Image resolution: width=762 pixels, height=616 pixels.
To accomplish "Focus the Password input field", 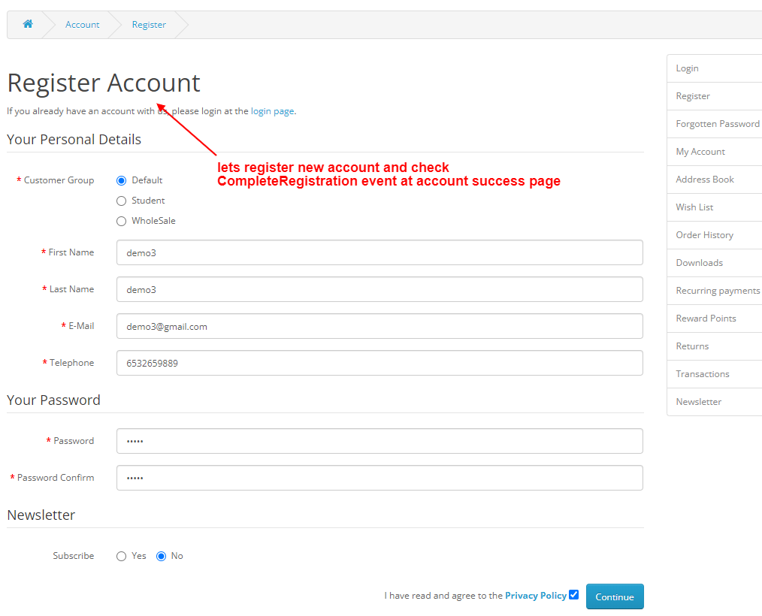I will click(379, 441).
